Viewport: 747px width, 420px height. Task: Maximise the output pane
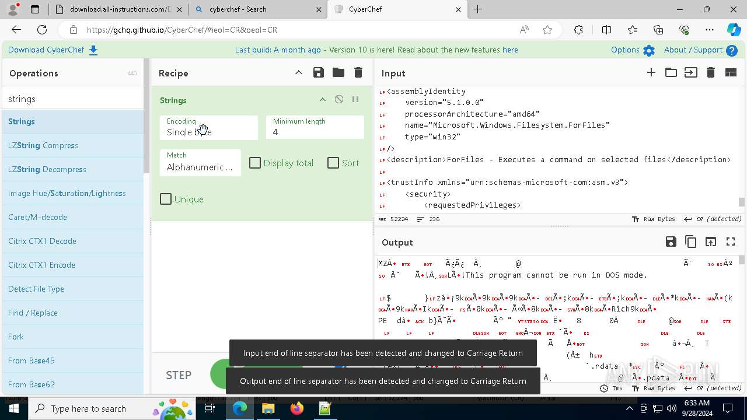click(731, 242)
